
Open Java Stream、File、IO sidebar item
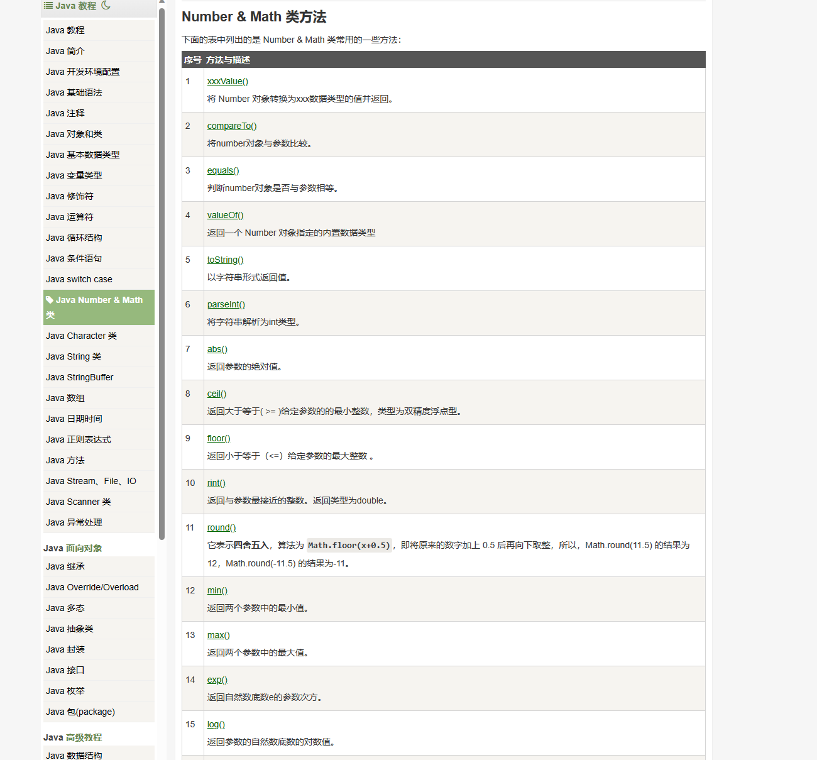99,481
